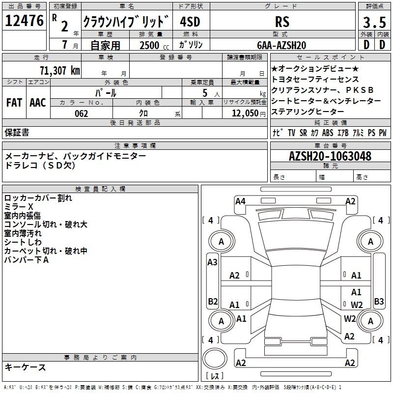
Task: Click the キーケース notice text
Action: click(x=26, y=367)
